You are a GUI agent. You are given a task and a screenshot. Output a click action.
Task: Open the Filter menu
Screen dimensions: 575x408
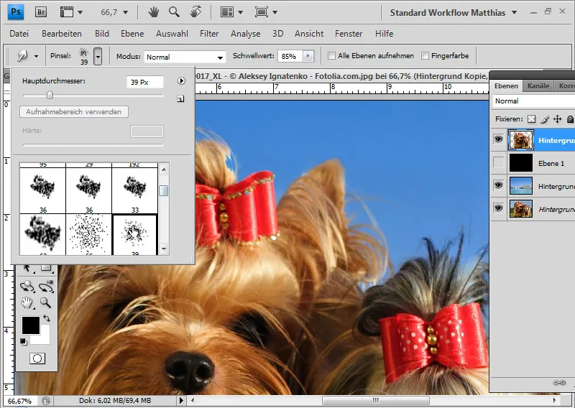(x=209, y=34)
